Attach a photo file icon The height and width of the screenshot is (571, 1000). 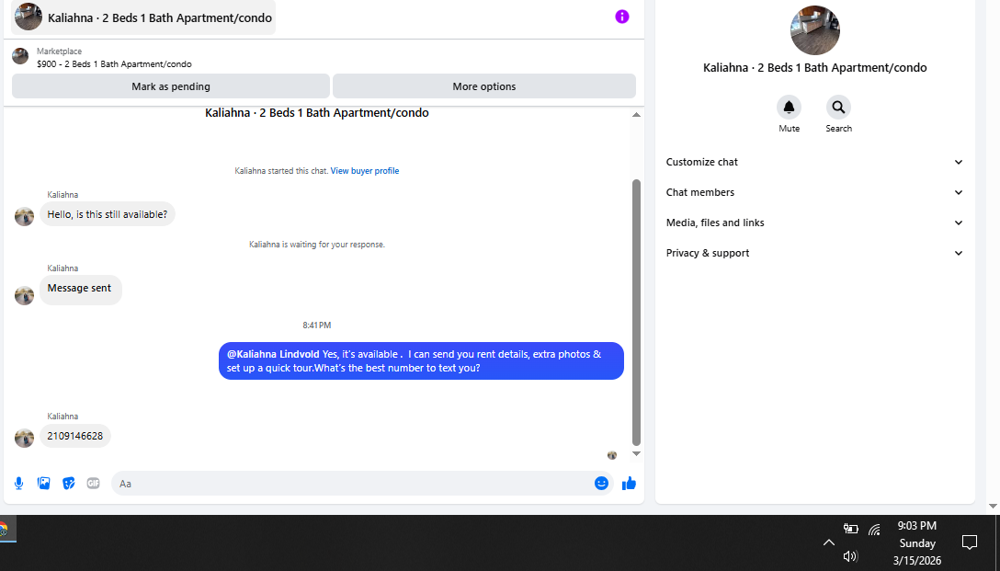[x=43, y=484]
